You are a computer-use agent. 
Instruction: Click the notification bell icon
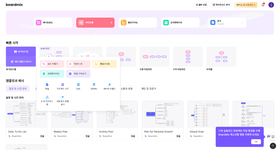[263, 5]
